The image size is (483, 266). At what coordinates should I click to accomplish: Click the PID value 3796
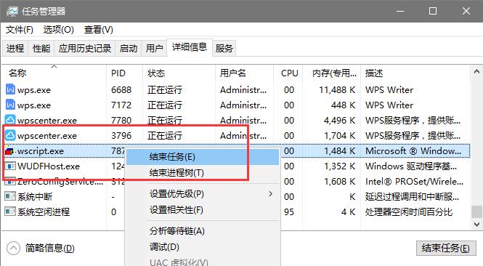pyautogui.click(x=121, y=136)
